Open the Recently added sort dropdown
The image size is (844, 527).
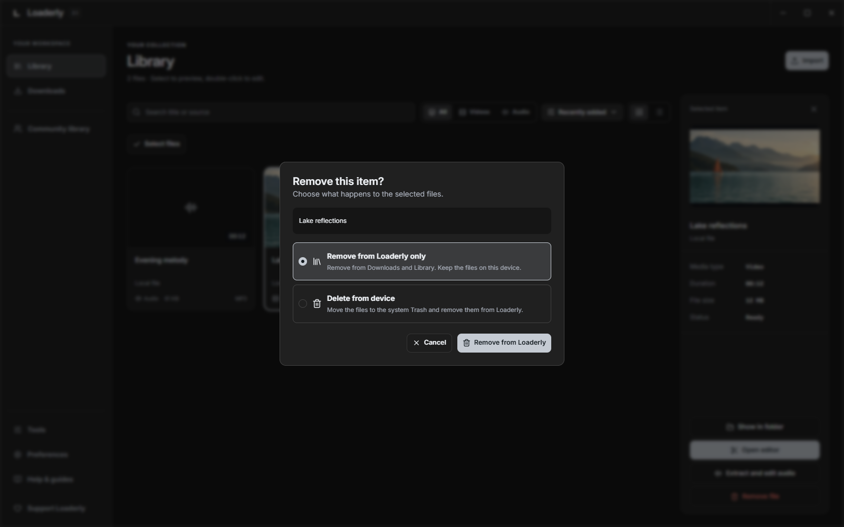click(582, 112)
